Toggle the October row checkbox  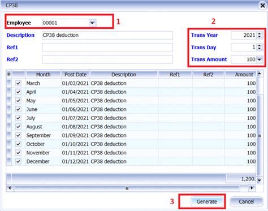[x=18, y=144]
